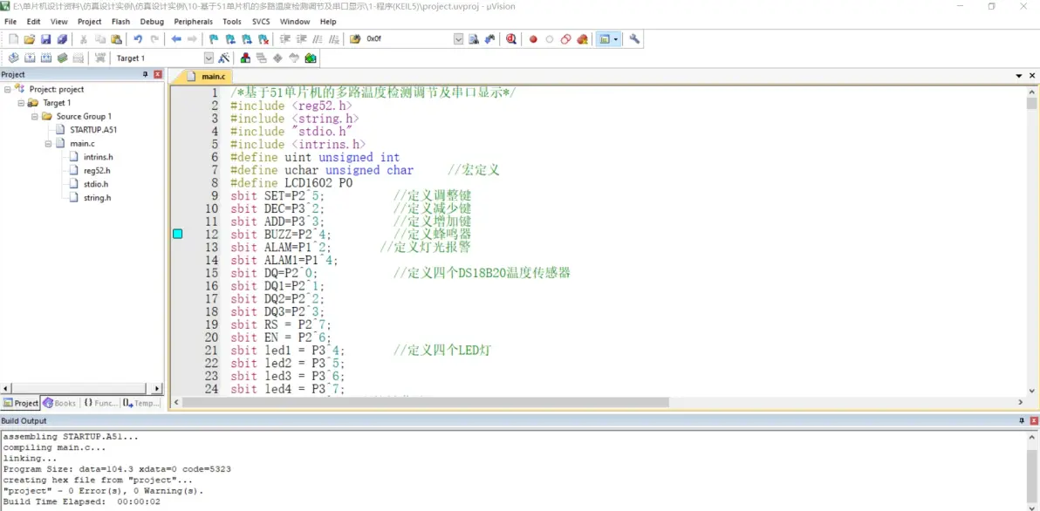
Task: Select STARTUP.A51 in the project tree
Action: coord(92,130)
